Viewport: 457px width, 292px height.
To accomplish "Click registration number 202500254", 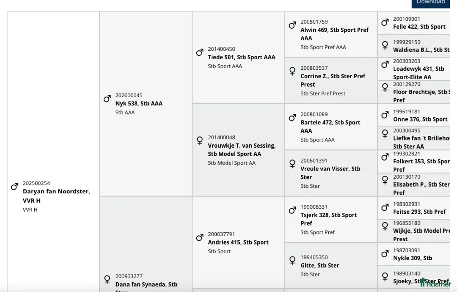I will (36, 183).
